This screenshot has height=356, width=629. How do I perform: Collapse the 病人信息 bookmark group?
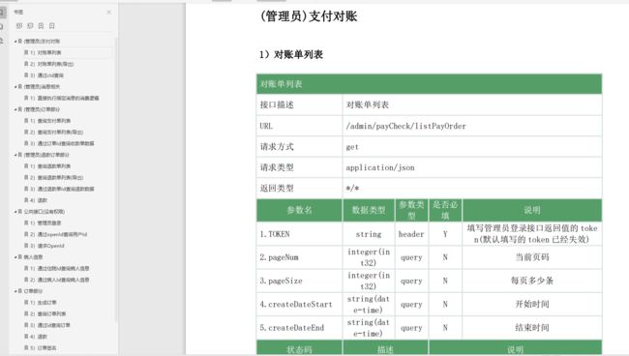15,257
